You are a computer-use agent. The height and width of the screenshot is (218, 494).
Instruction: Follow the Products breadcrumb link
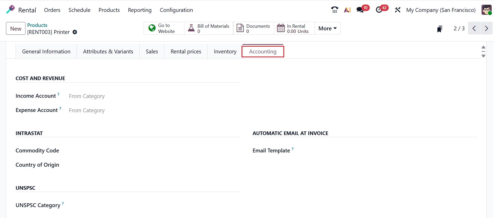click(37, 25)
